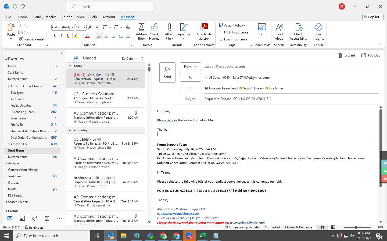The width and height of the screenshot is (387, 241).
Task: Run Check Accessibility
Action: pyautogui.click(x=298, y=32)
